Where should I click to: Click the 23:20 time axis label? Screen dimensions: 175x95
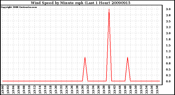[x=56, y=90]
